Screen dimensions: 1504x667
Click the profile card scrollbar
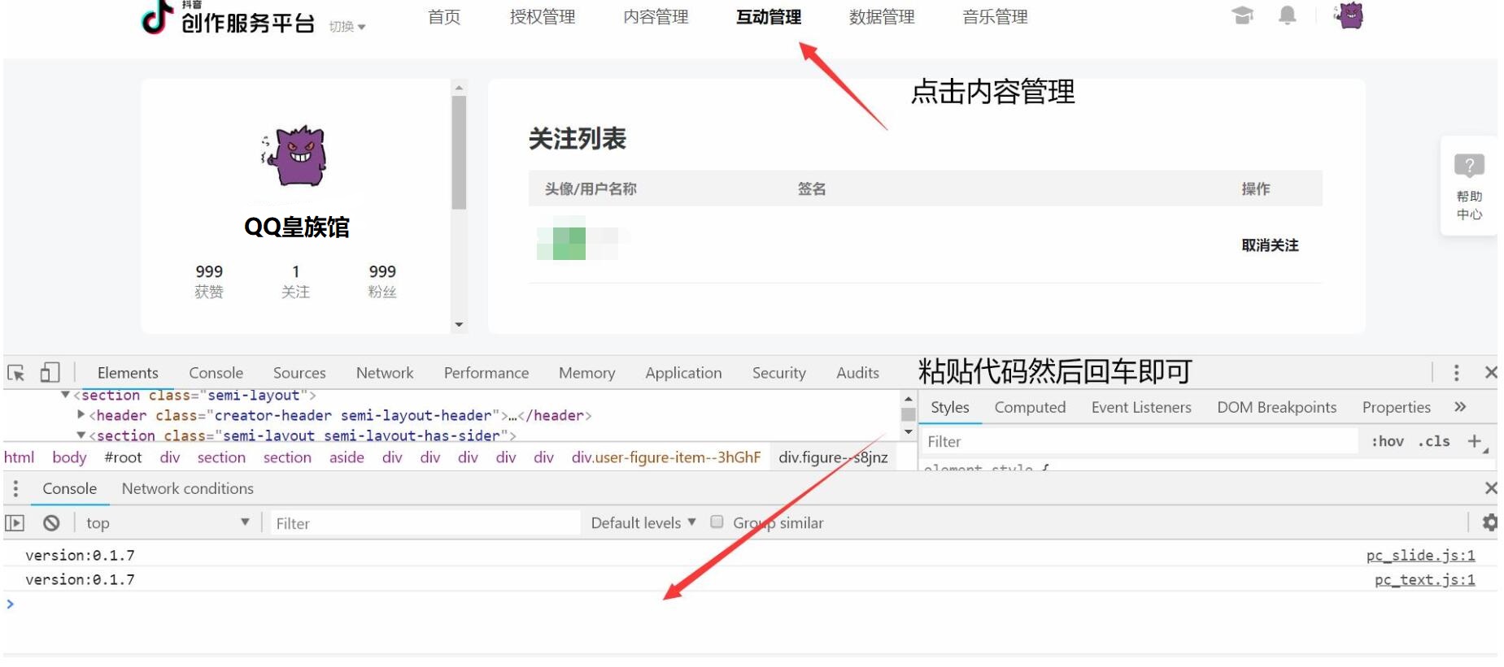pos(459,152)
